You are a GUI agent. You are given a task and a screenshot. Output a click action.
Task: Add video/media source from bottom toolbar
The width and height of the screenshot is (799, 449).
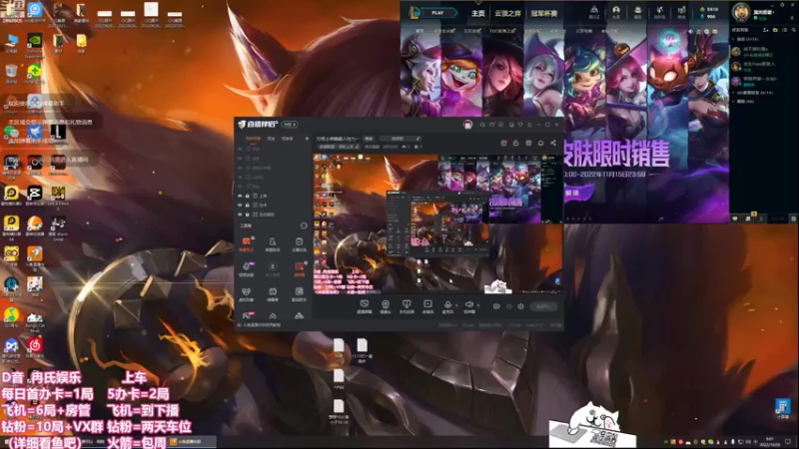[x=428, y=306]
